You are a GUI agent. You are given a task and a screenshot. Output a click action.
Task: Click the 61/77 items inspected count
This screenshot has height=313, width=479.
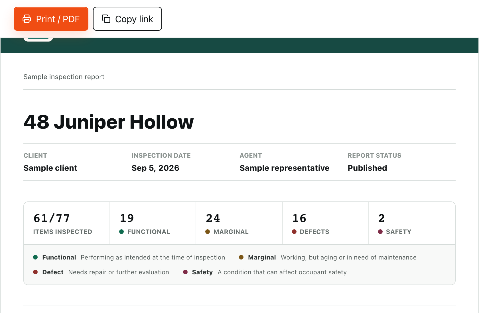pyautogui.click(x=52, y=218)
